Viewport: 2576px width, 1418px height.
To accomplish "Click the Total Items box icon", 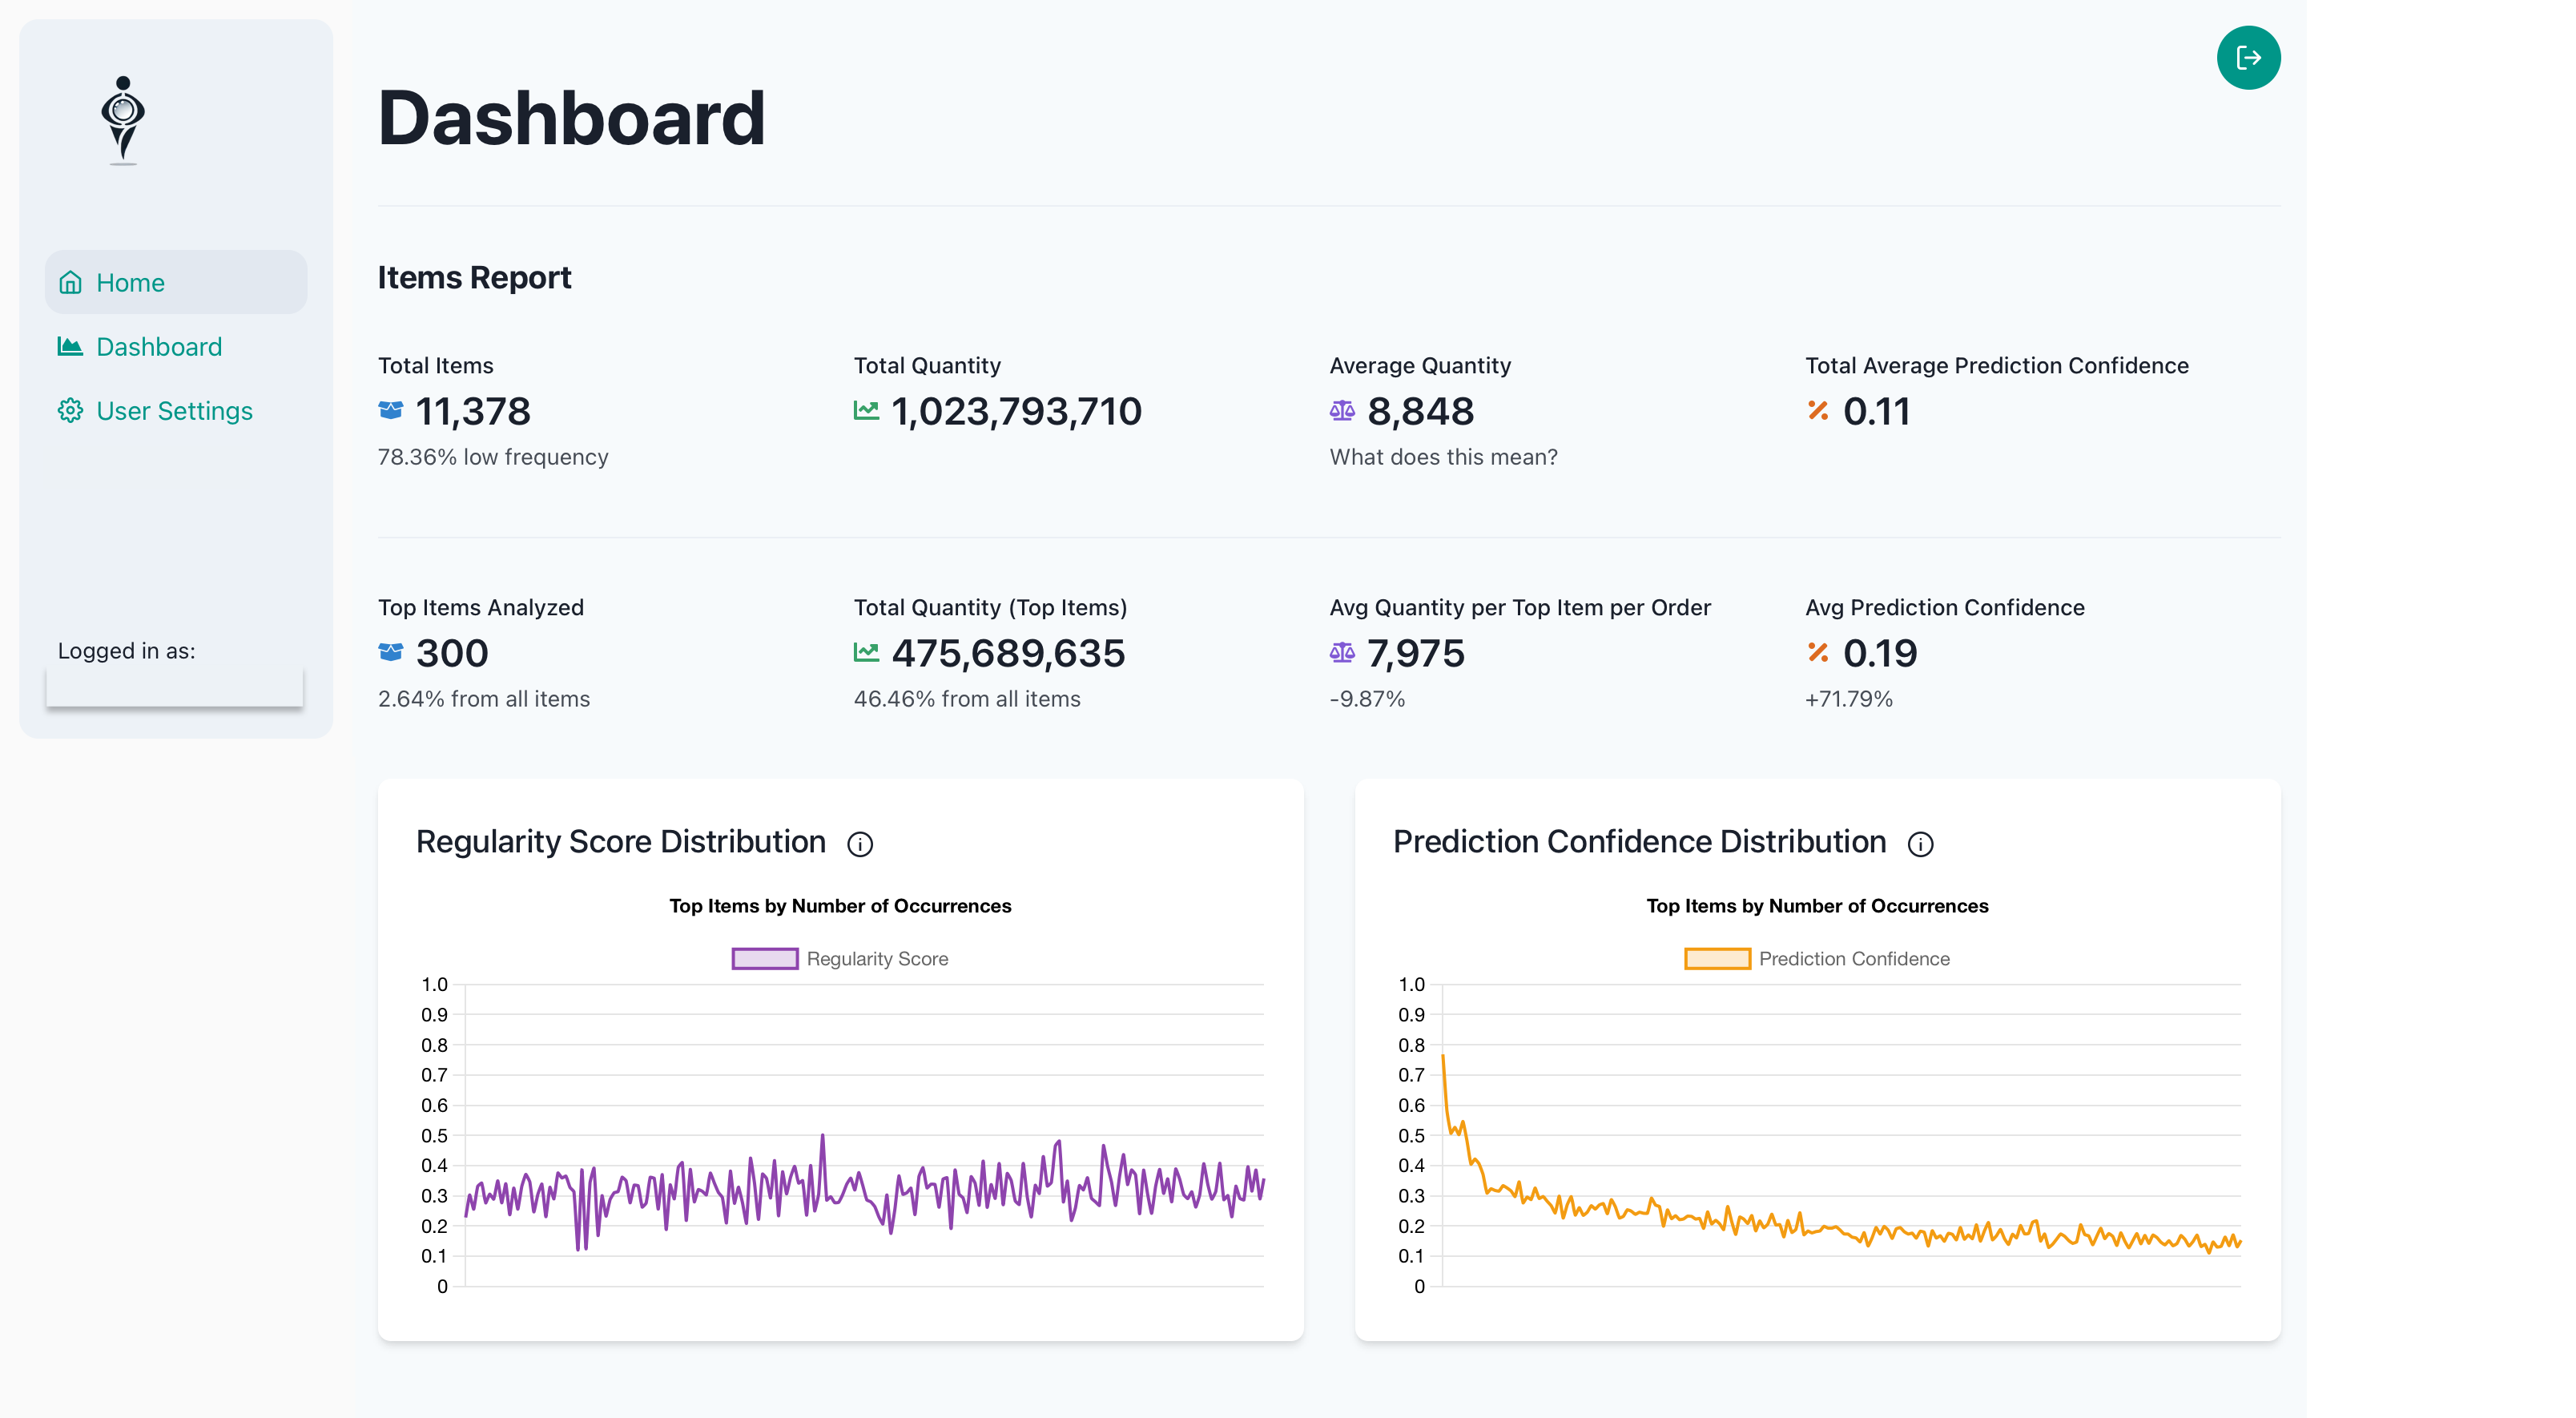I will point(390,411).
